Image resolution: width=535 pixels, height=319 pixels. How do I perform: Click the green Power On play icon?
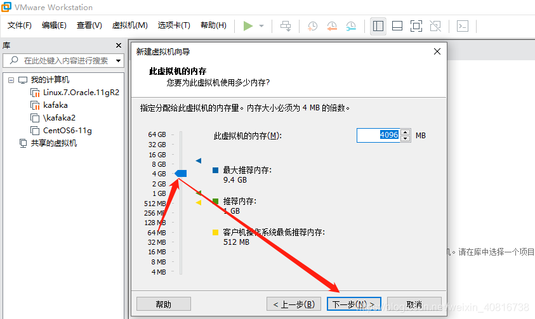tap(248, 26)
